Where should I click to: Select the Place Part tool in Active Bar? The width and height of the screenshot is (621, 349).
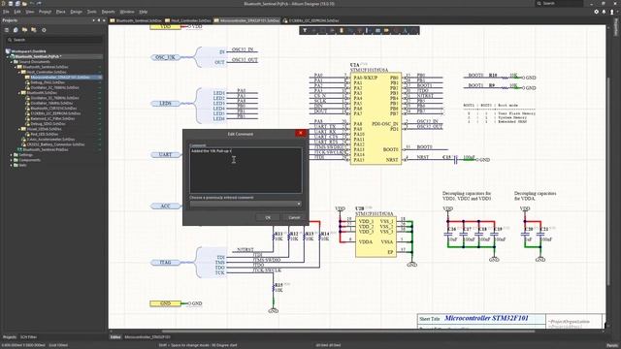click(342, 30)
